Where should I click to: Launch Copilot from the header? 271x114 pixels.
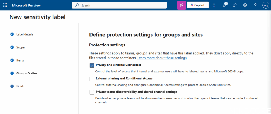[x=197, y=5]
